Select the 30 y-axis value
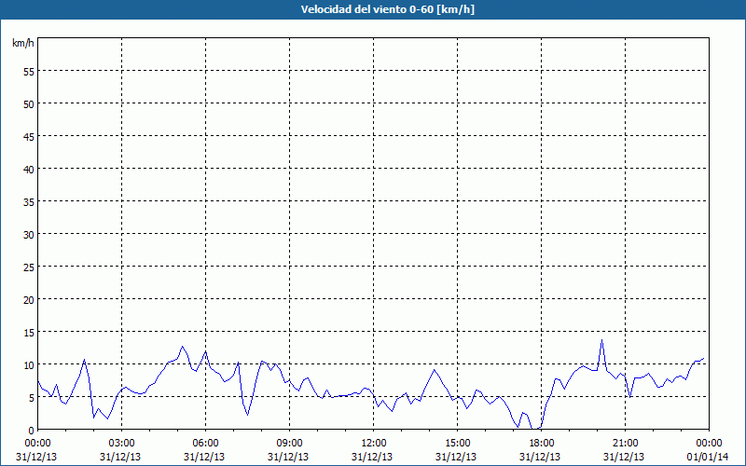Image resolution: width=746 pixels, height=466 pixels. pos(29,235)
